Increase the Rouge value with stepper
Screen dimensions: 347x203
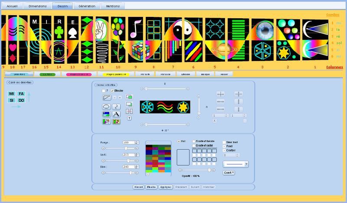click(x=136, y=141)
